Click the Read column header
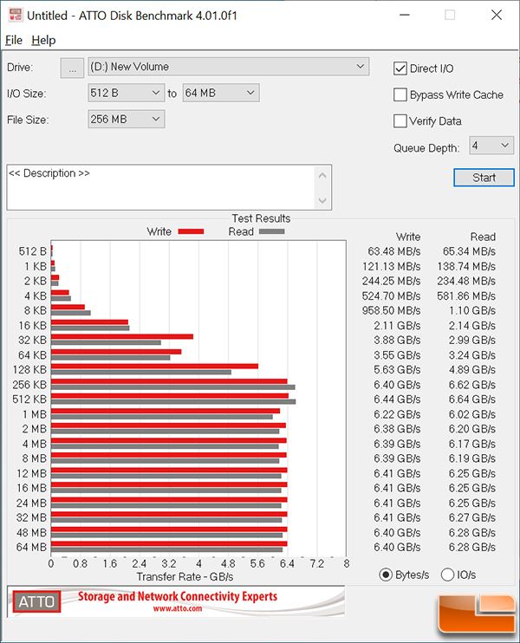The image size is (520, 643). click(483, 237)
